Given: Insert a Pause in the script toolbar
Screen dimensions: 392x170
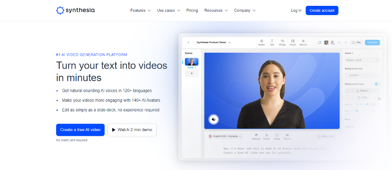Looking at the screenshot, I should [x=277, y=137].
